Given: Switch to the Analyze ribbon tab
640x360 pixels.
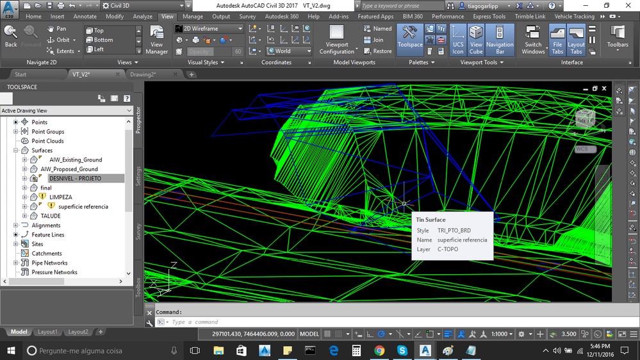Looking at the screenshot, I should (x=142, y=16).
